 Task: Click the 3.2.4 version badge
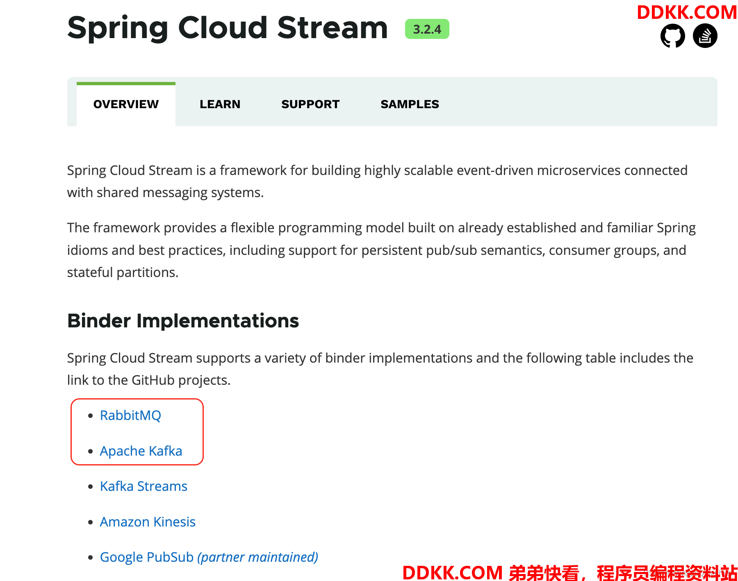[427, 29]
